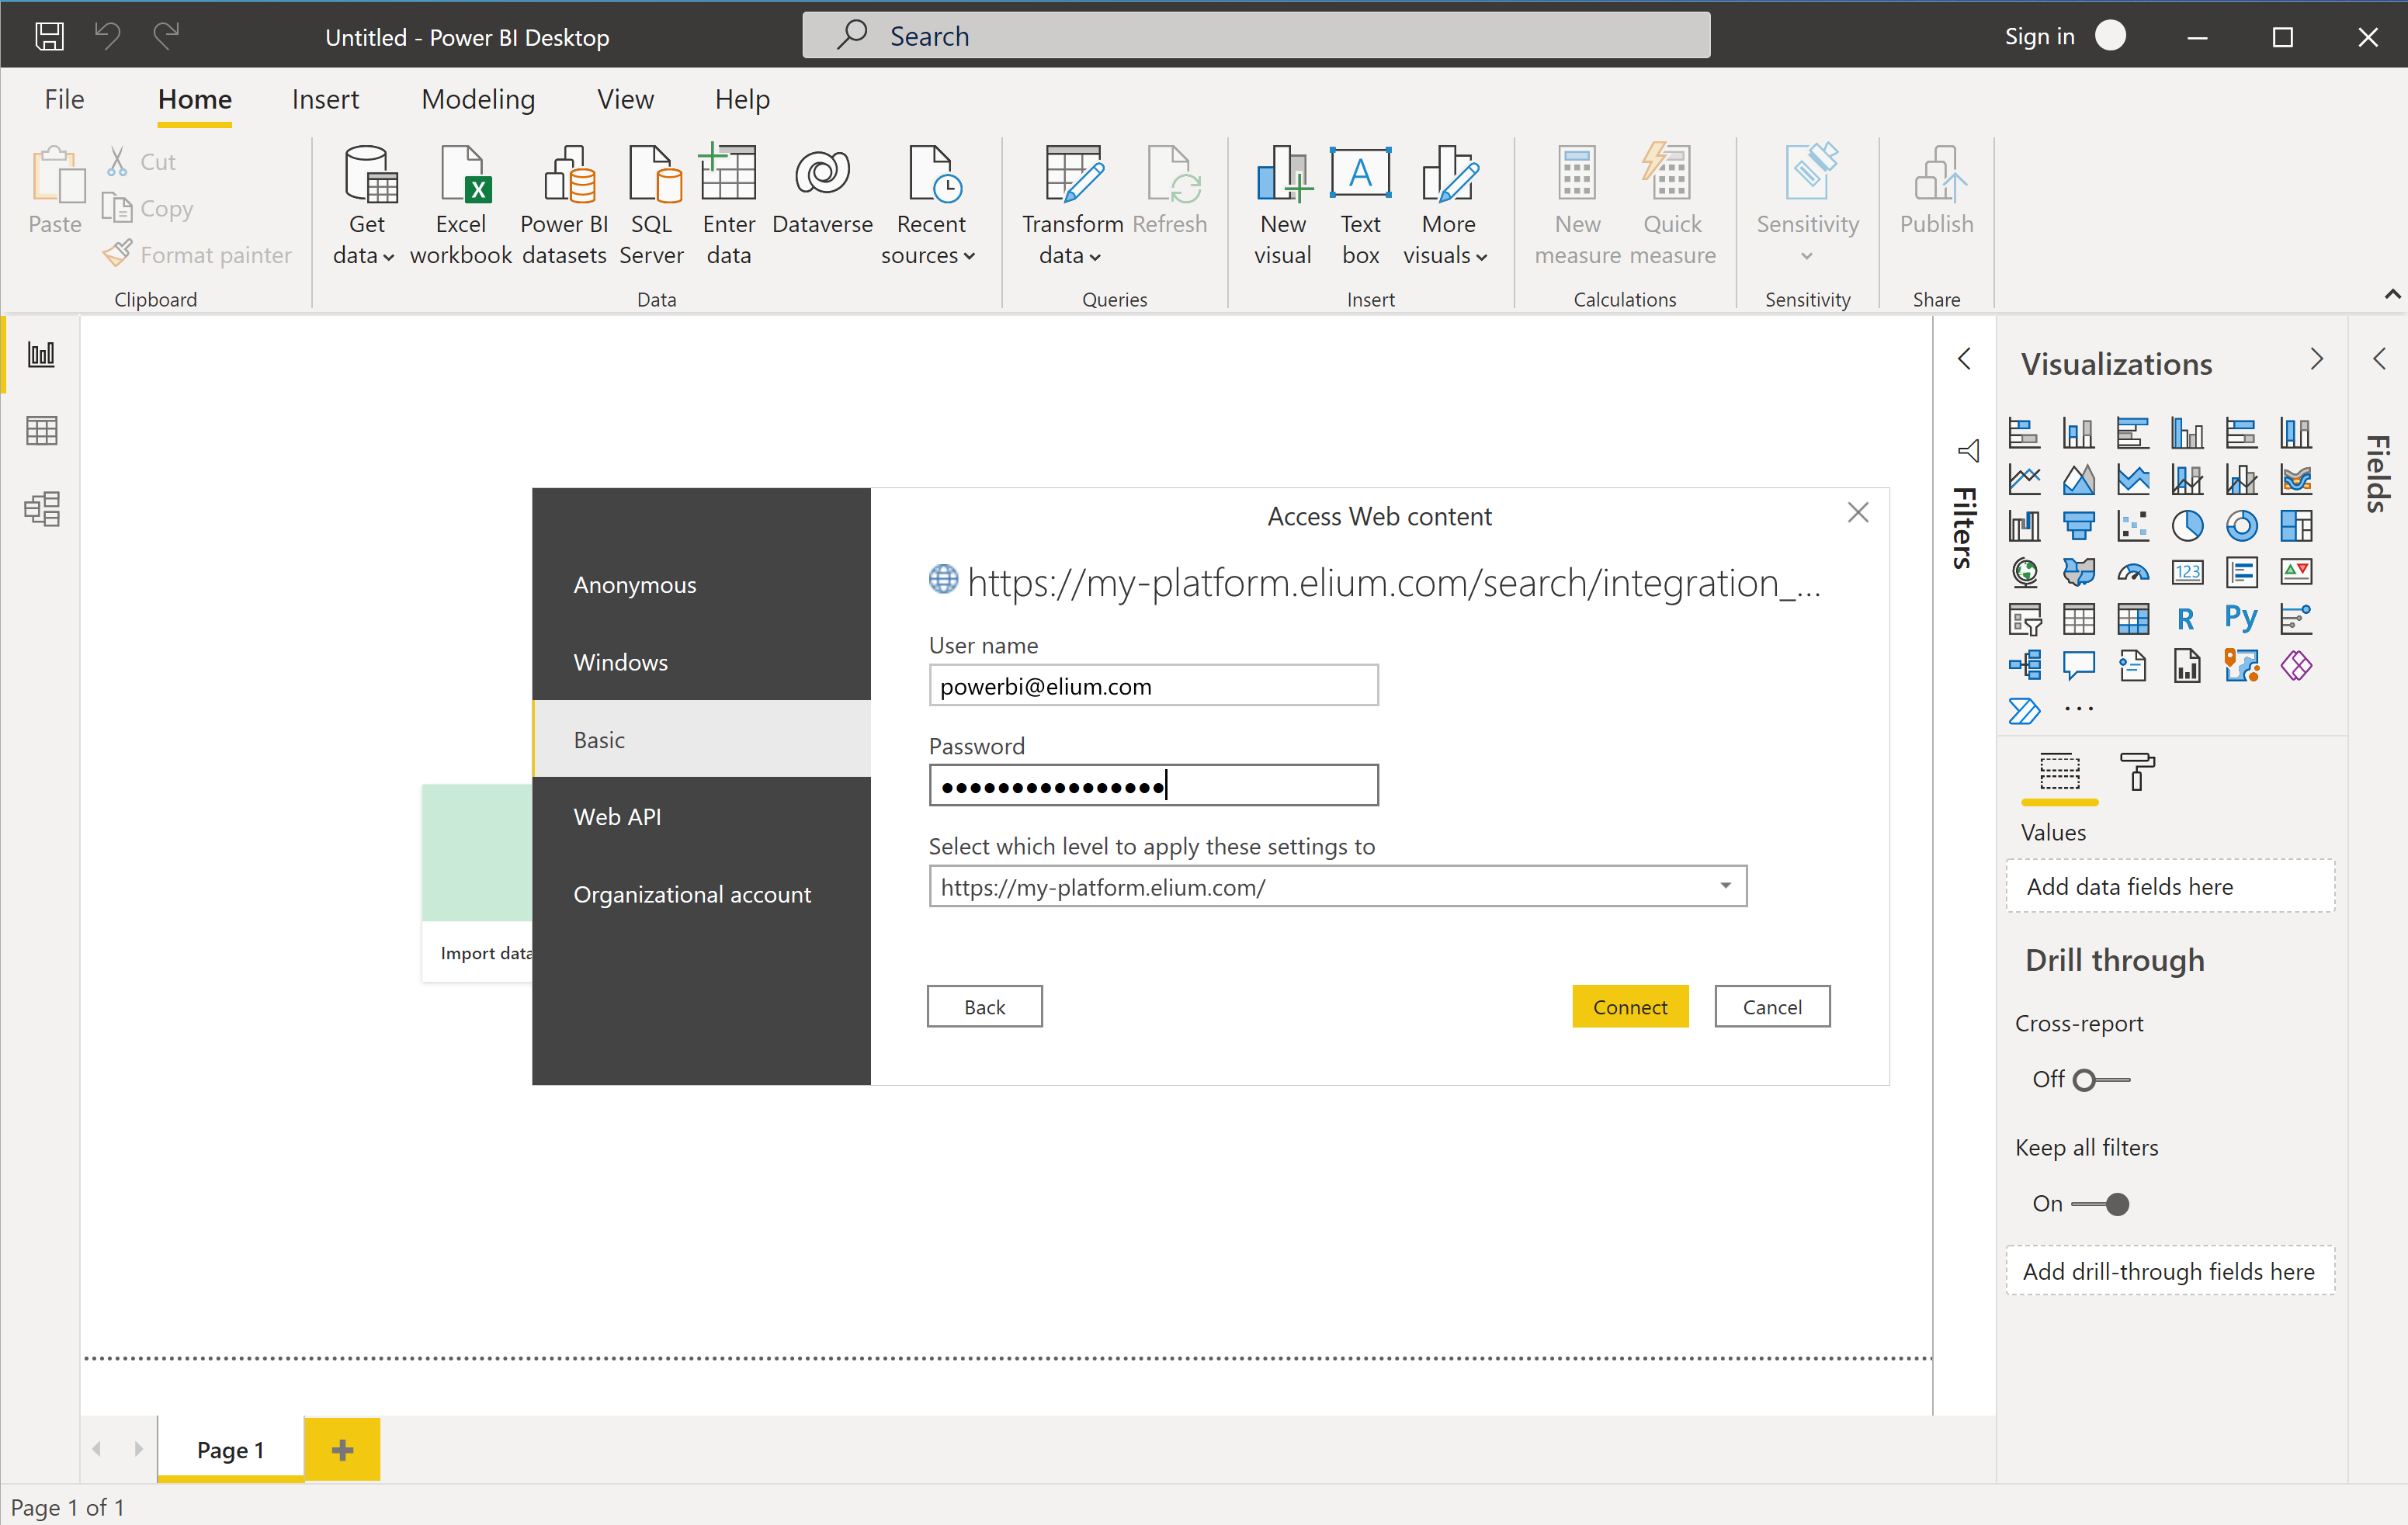Collapse the Visualizations pane with the chevron
2408x1525 pixels.
click(x=2317, y=360)
